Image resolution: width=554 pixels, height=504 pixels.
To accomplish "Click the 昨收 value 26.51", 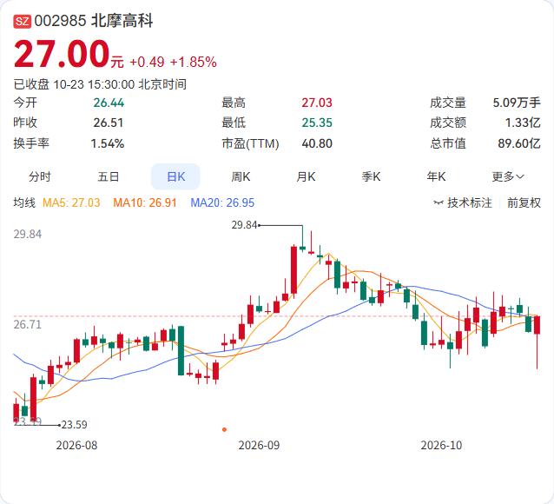I will pyautogui.click(x=109, y=123).
